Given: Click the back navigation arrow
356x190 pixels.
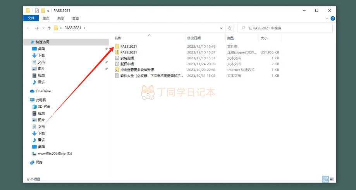Looking at the screenshot, I should click(29, 28).
